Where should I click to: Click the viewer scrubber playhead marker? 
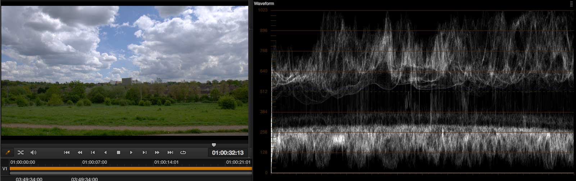click(214, 145)
